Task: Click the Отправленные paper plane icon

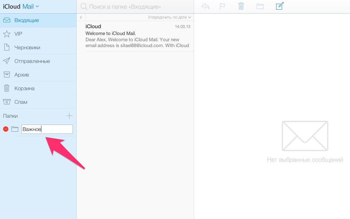Action: tap(7, 61)
